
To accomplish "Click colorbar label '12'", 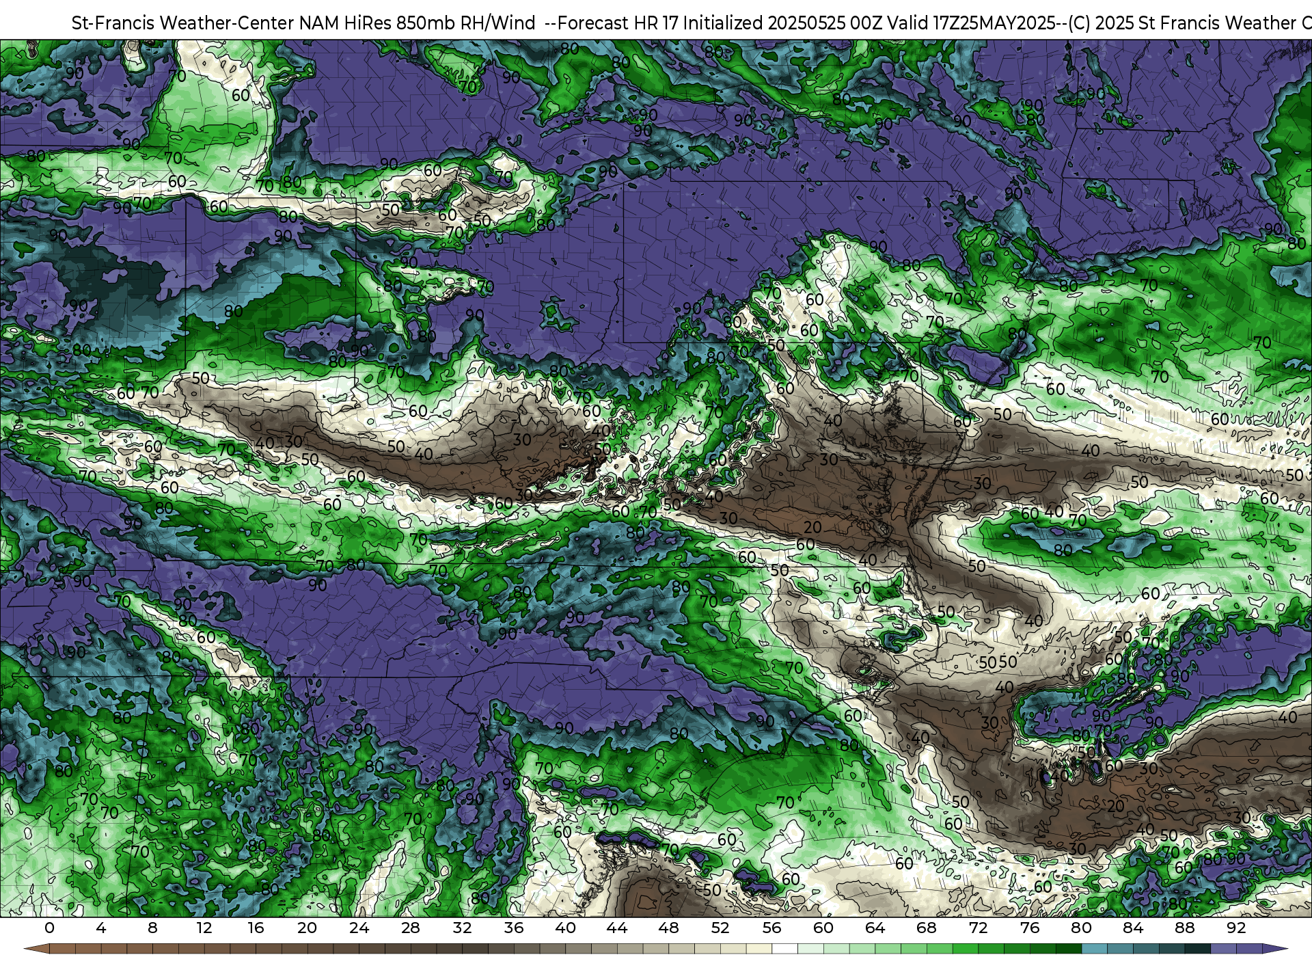I will tap(204, 928).
